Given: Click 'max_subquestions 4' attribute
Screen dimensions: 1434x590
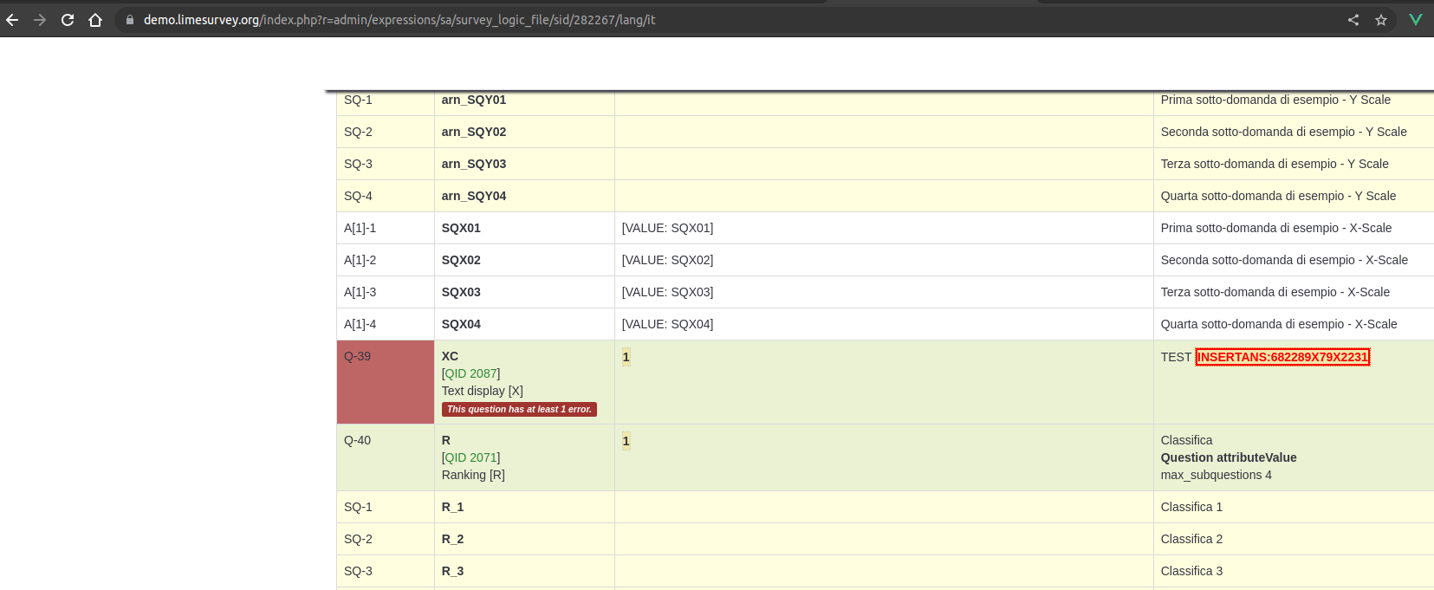Looking at the screenshot, I should [x=1217, y=475].
